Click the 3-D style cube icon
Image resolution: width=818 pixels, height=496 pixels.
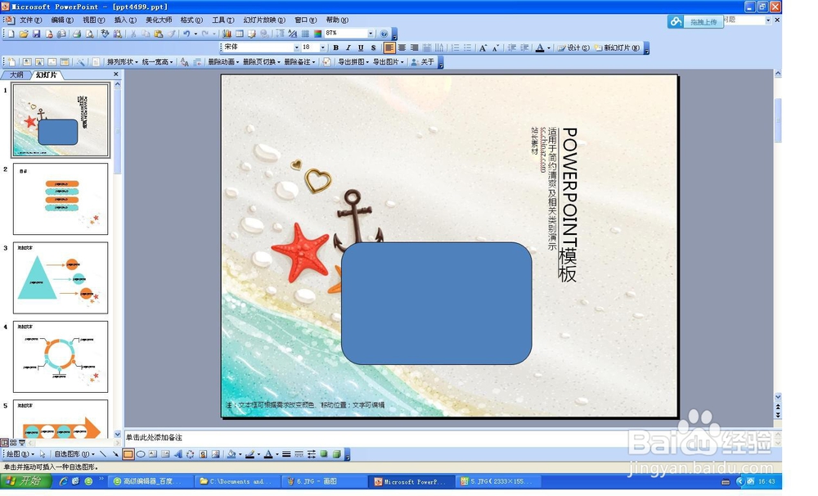336,454
